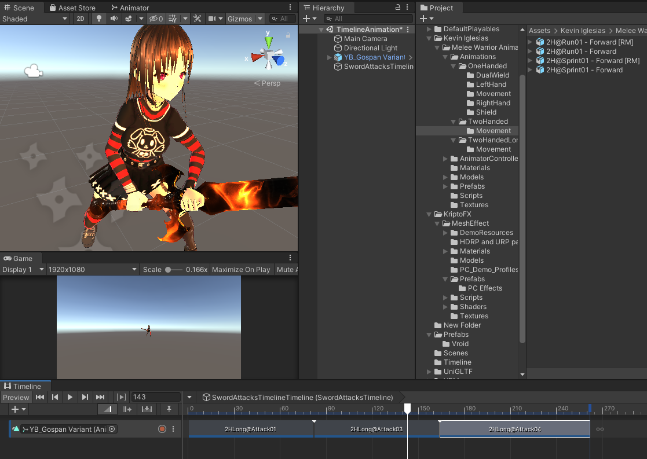The height and width of the screenshot is (459, 647).
Task: Toggle scene effects (skybox) icon
Action: click(x=129, y=19)
